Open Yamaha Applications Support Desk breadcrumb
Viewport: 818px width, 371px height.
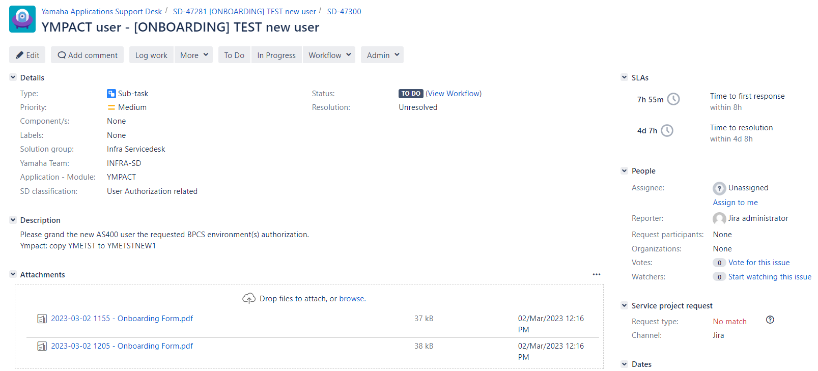tap(102, 11)
